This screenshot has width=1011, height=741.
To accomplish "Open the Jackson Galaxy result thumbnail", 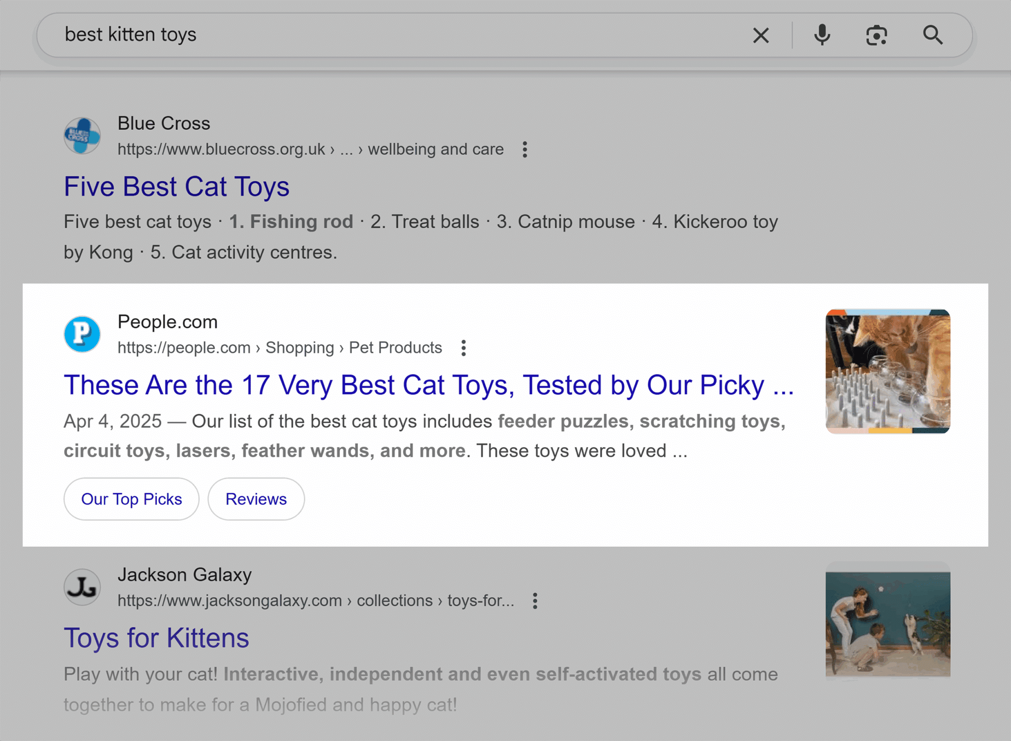I will pyautogui.click(x=888, y=623).
